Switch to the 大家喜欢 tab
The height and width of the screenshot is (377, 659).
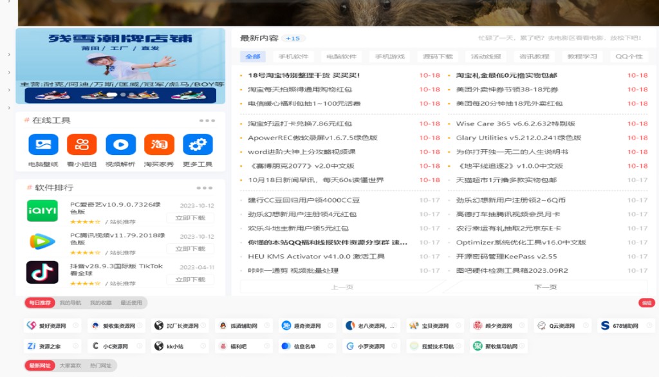tap(70, 365)
